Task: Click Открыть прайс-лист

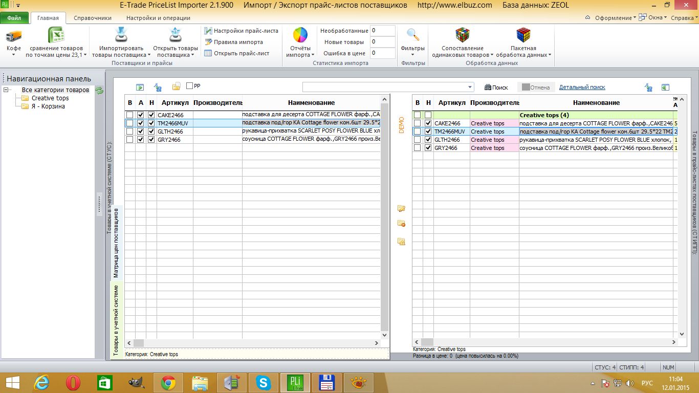Action: [x=236, y=53]
